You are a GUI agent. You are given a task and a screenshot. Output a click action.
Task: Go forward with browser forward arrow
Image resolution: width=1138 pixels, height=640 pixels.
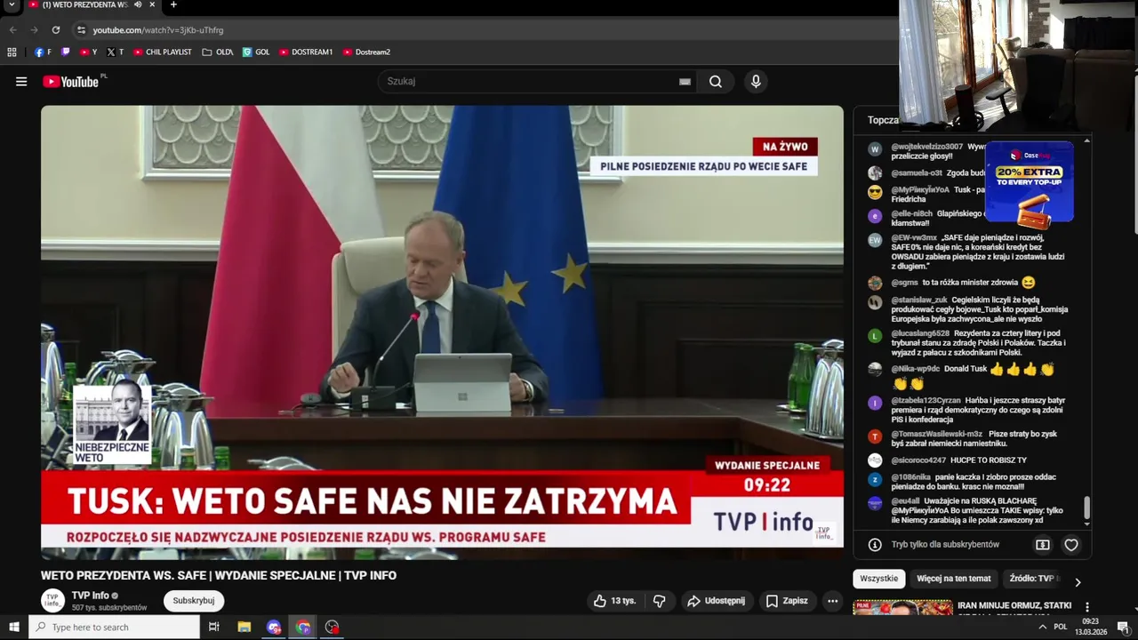coord(35,30)
